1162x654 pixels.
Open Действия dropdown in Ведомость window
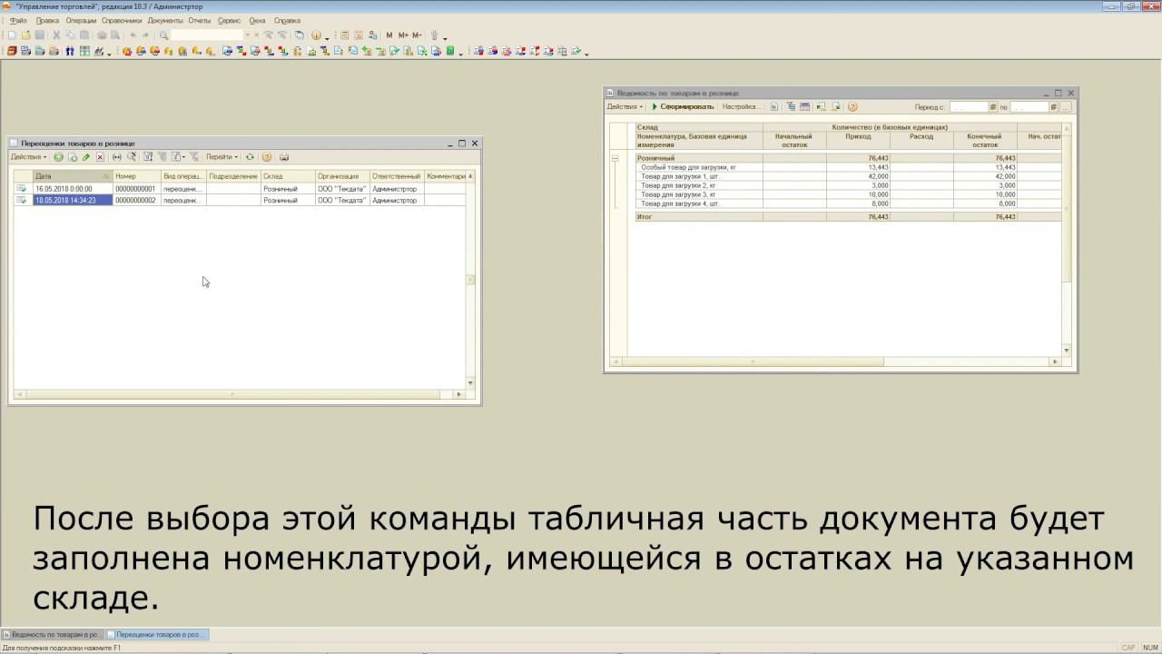[x=625, y=106]
